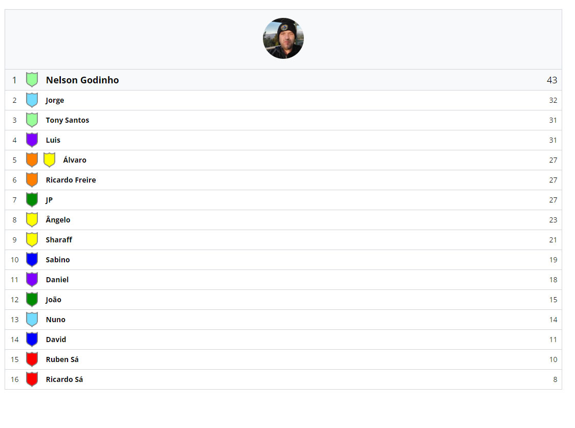
Task: Select the Tony Santos name
Action: coord(68,120)
